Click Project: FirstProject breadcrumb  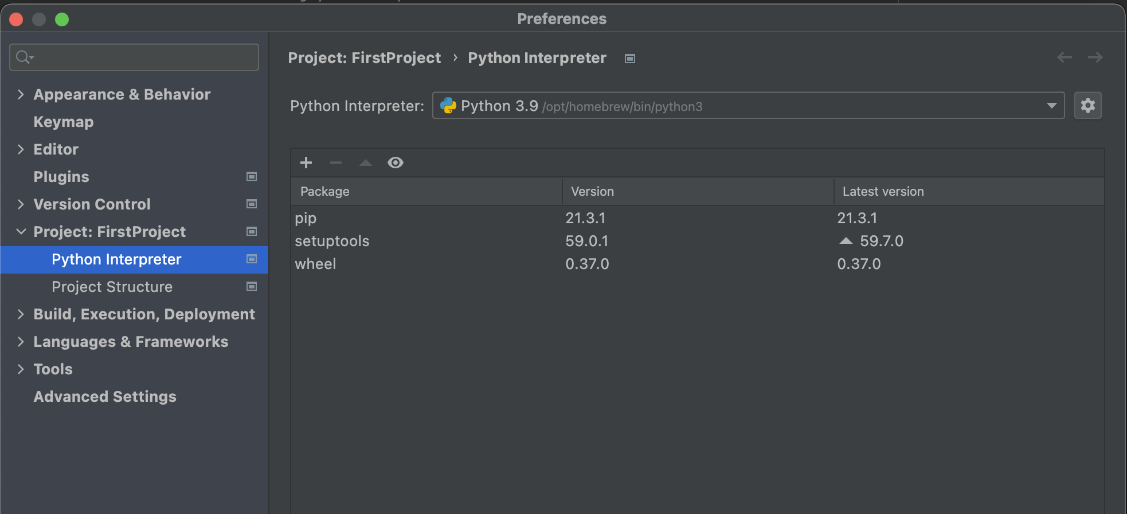[365, 58]
